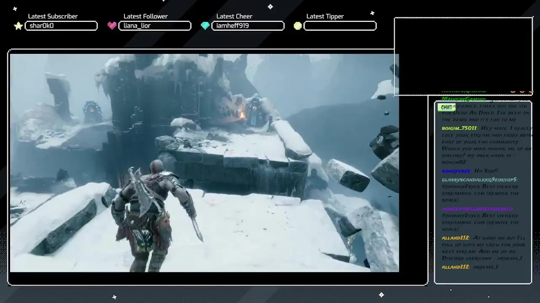540x303 pixels.
Task: Click the "At work rn but I'll" chat line
Action: click(x=499, y=238)
